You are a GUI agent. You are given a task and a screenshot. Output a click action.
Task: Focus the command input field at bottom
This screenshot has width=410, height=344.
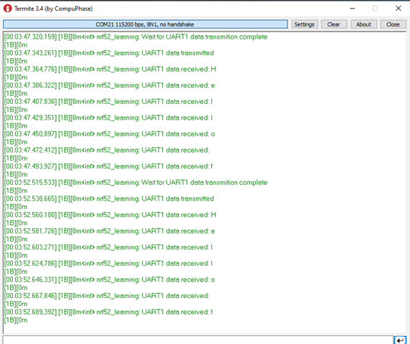click(x=198, y=340)
